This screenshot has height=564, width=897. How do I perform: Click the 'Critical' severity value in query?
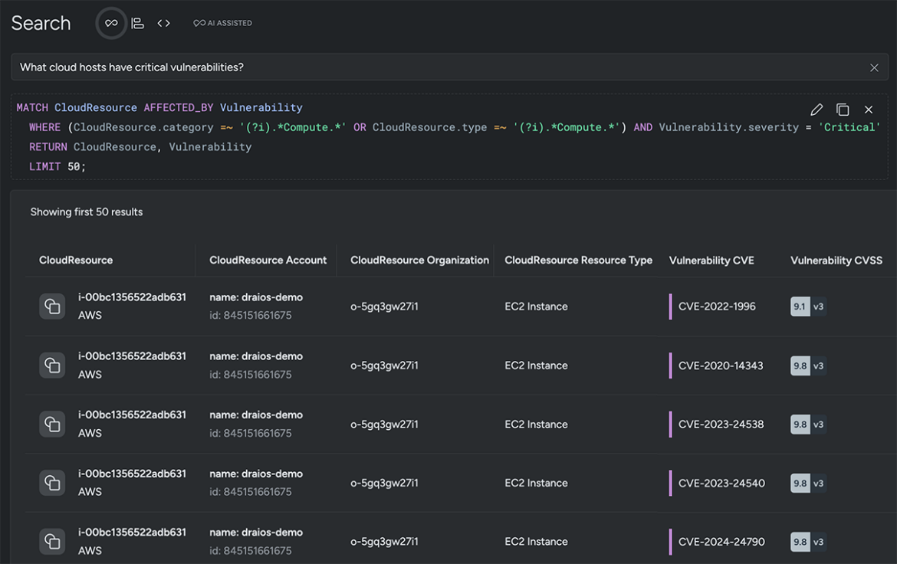(x=849, y=127)
